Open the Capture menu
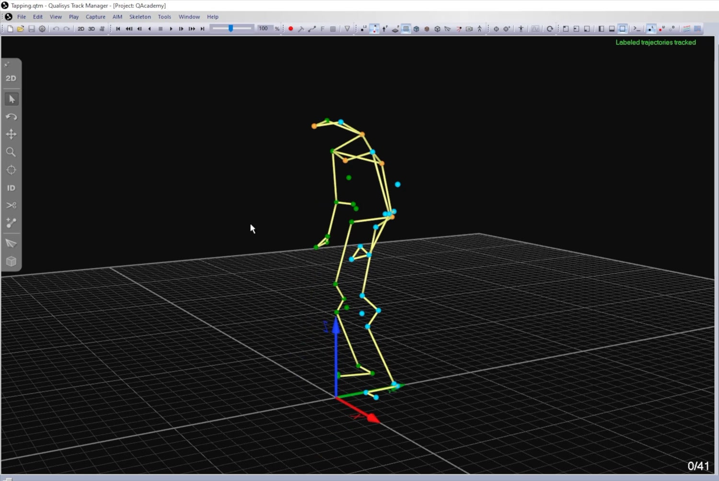719x481 pixels. (x=95, y=17)
